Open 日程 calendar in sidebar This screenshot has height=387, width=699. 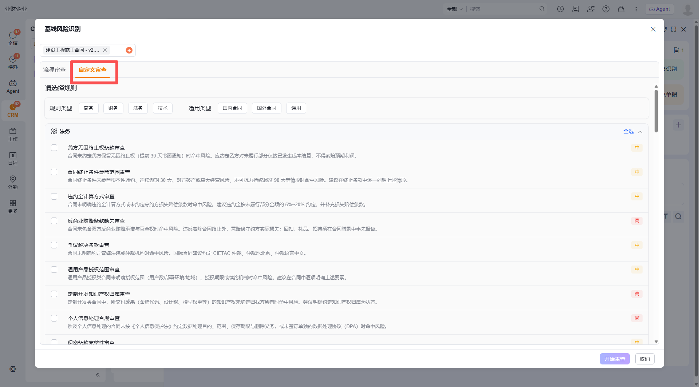13,158
